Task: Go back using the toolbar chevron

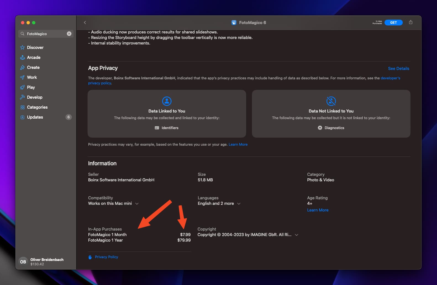Action: (85, 23)
